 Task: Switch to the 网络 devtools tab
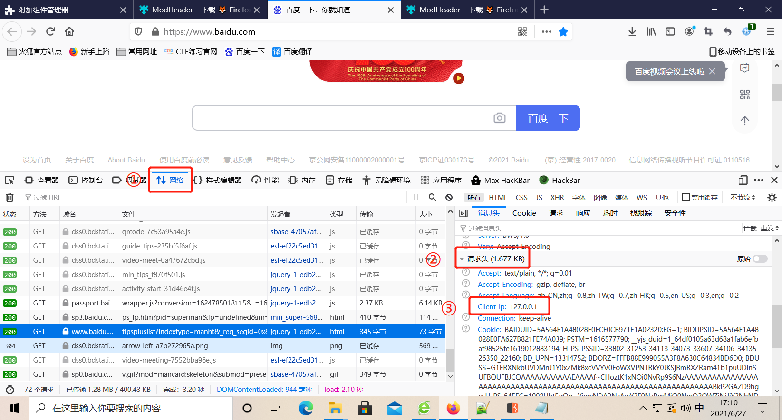(x=170, y=180)
